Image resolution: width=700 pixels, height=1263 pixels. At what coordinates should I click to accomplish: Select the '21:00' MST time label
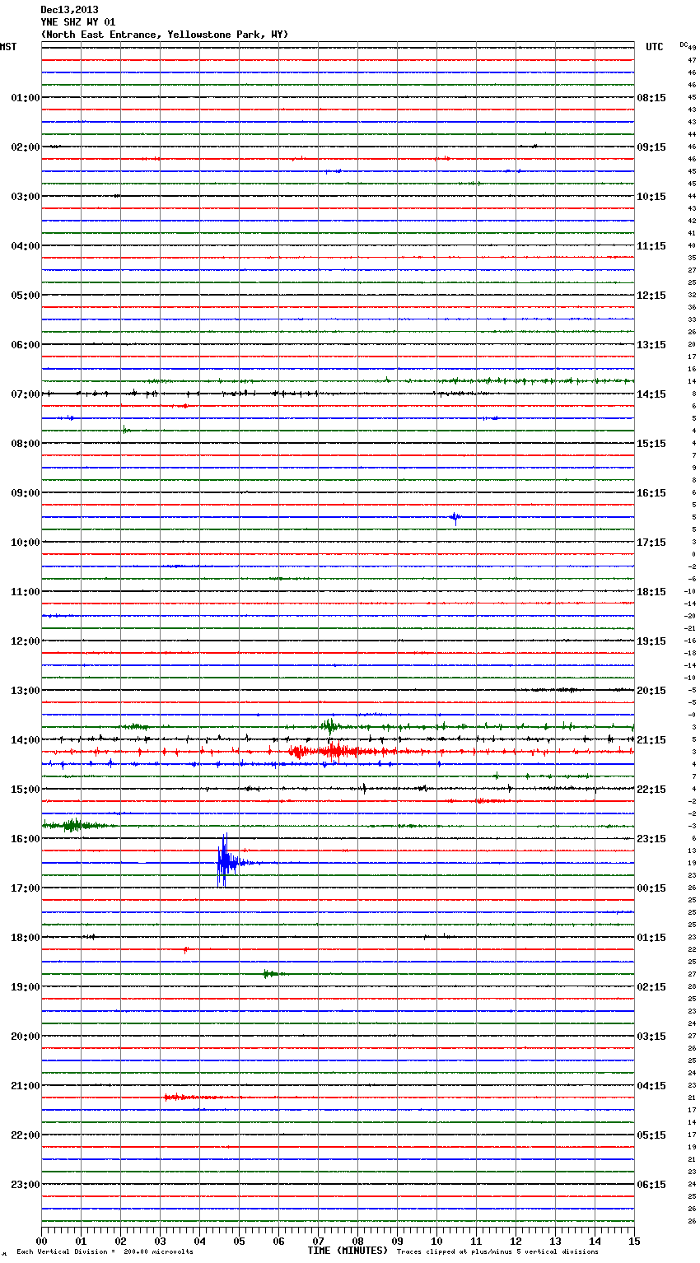pyautogui.click(x=26, y=1086)
